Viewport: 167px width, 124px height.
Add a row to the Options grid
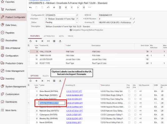pyautogui.click(x=37, y=81)
